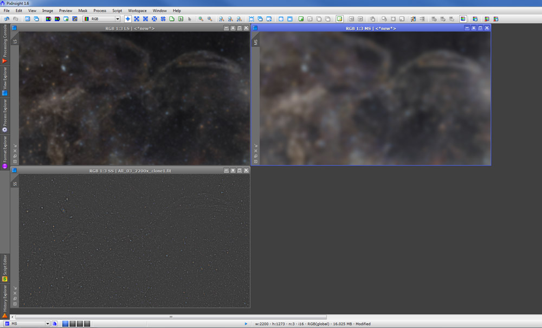Select the Readout crosshair mode icon
542x328 pixels.
pyautogui.click(x=128, y=19)
